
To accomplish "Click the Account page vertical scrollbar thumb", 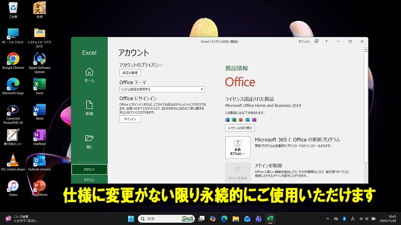I will coord(366,107).
